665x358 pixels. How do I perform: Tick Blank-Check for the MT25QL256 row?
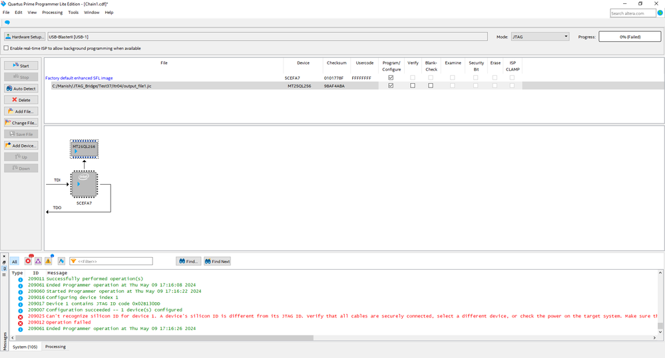[x=431, y=86]
